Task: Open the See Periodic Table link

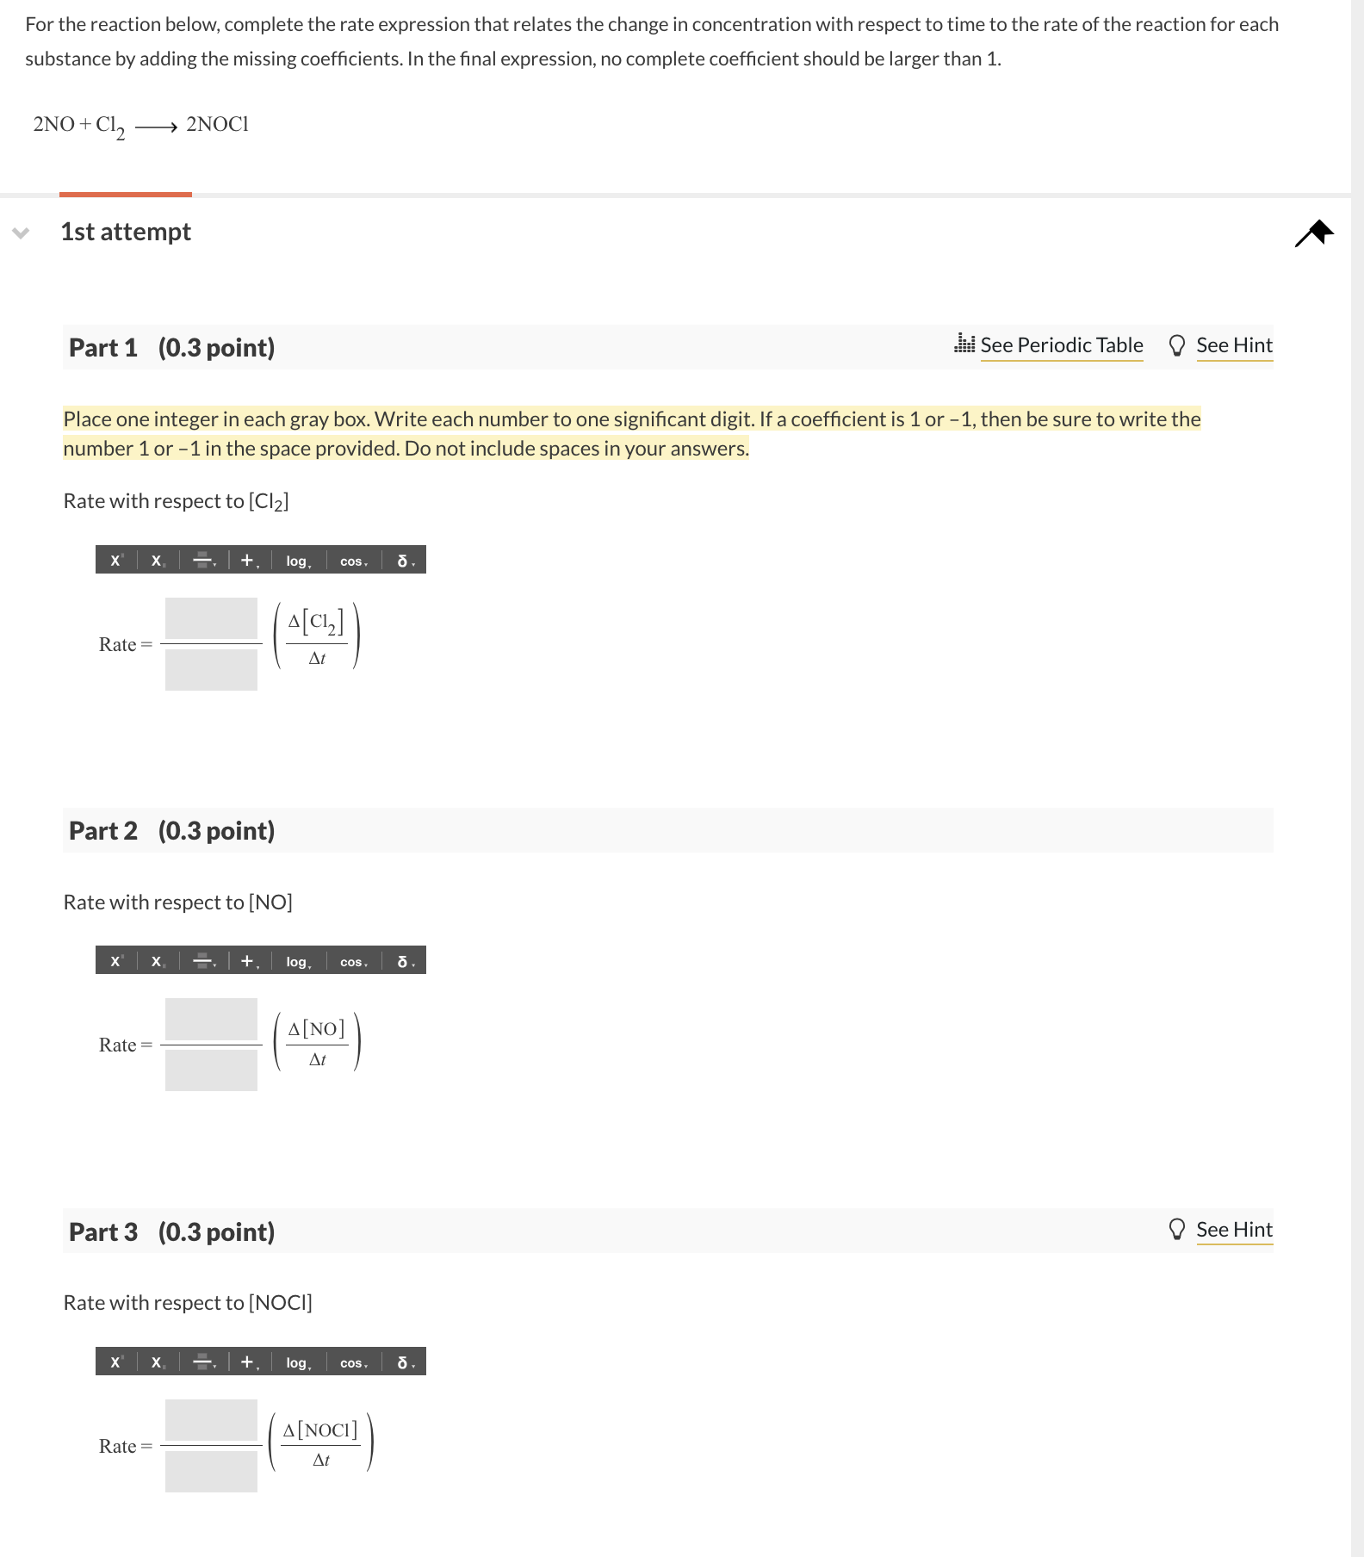Action: point(1062,344)
